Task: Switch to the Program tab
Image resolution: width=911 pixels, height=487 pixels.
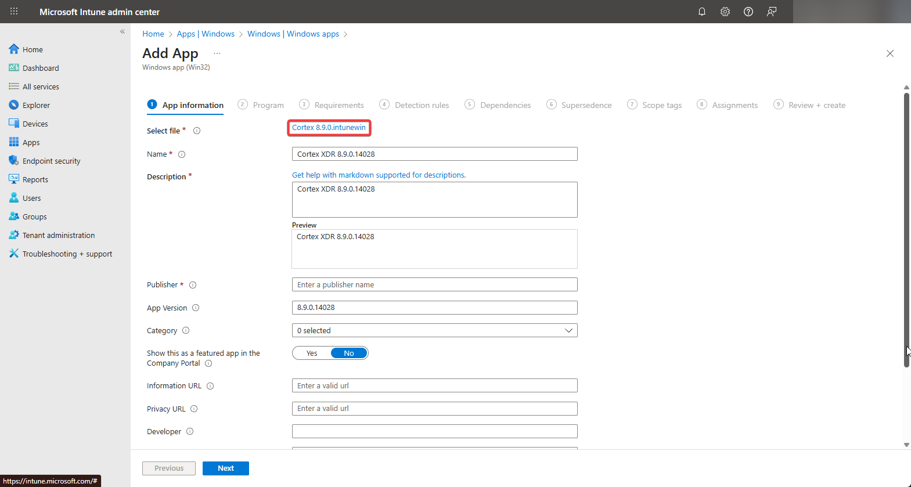Action: [x=268, y=105]
